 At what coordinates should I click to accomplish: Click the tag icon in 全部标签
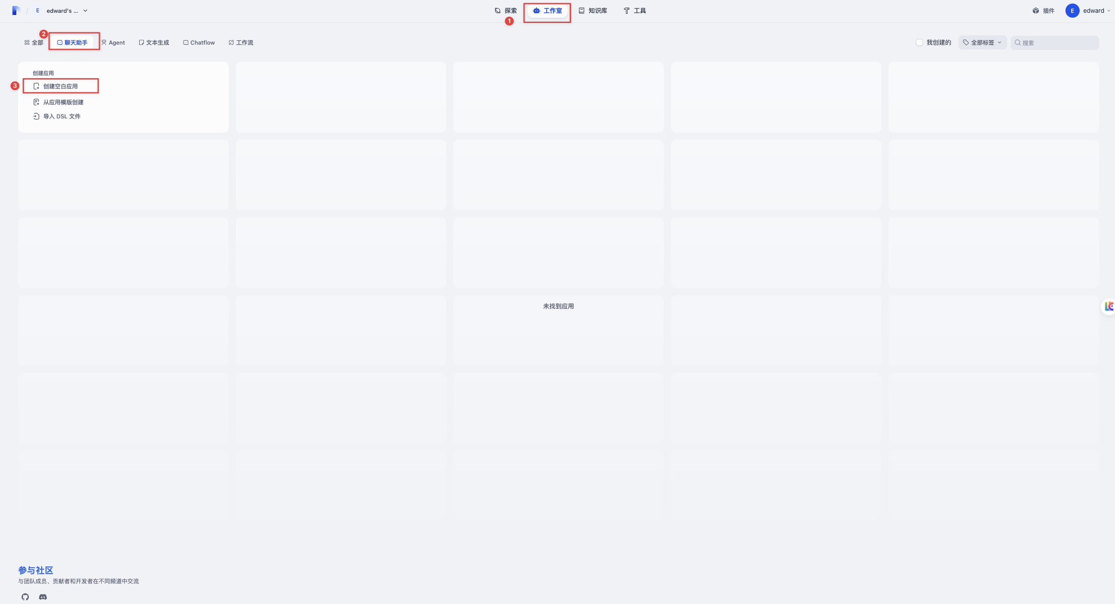coord(966,42)
